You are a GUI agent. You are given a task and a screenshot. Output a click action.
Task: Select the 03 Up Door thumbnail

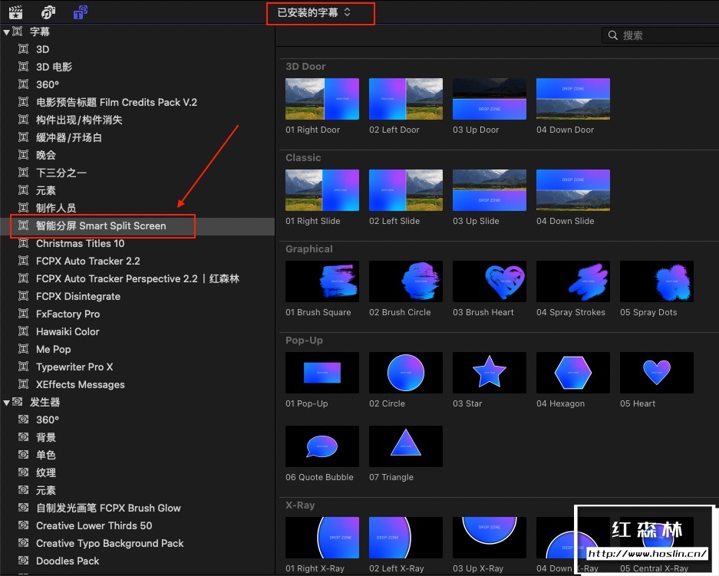[x=490, y=99]
